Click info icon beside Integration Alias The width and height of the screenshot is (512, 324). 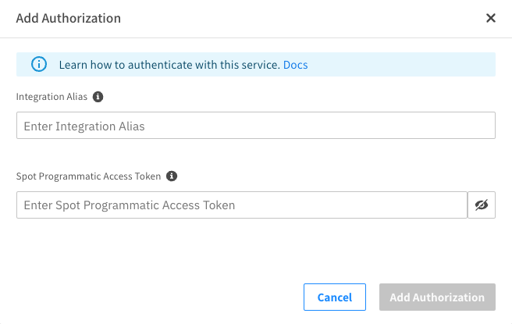[98, 98]
